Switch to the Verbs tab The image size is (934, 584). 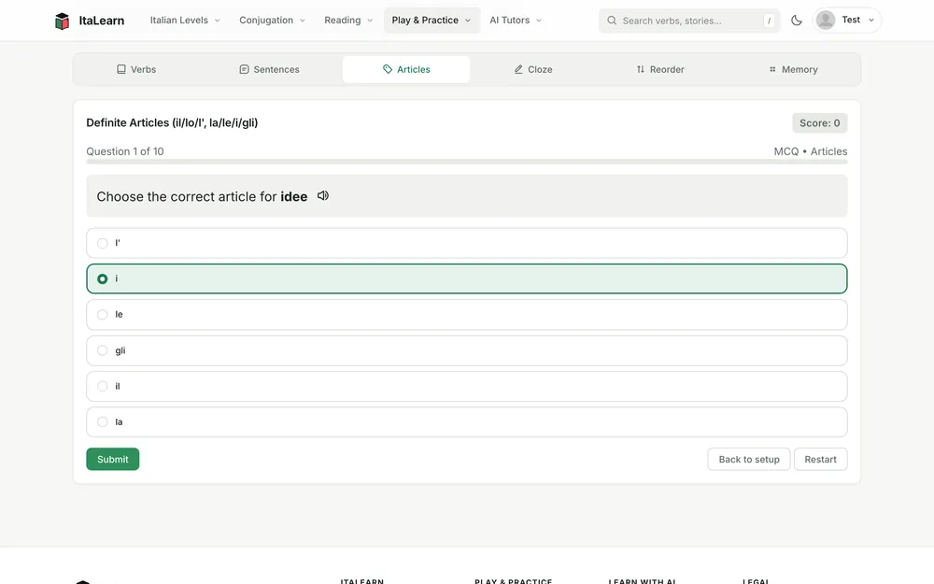tap(136, 69)
